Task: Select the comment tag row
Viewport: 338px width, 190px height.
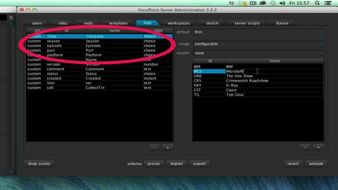Action: (99, 69)
